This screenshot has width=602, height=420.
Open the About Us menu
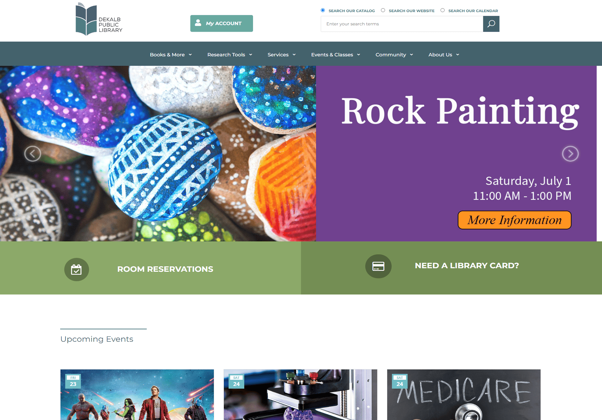coord(444,55)
